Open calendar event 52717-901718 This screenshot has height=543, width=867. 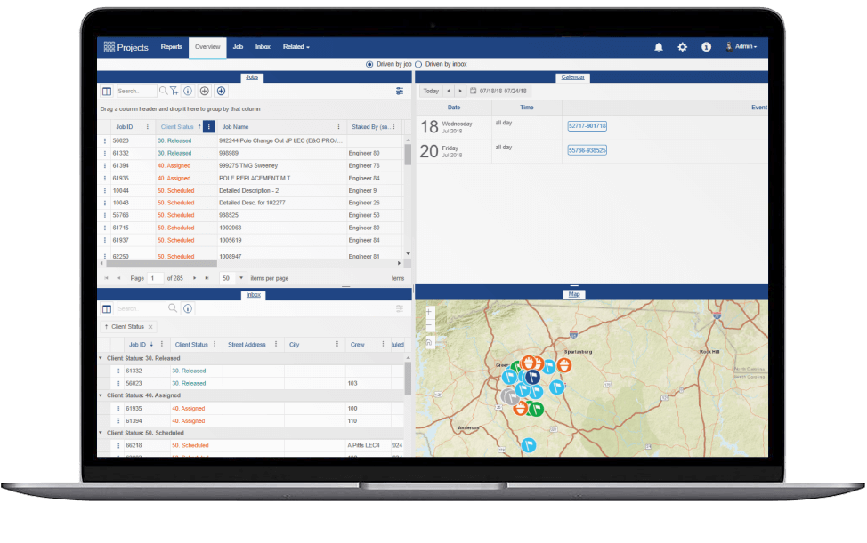click(587, 126)
